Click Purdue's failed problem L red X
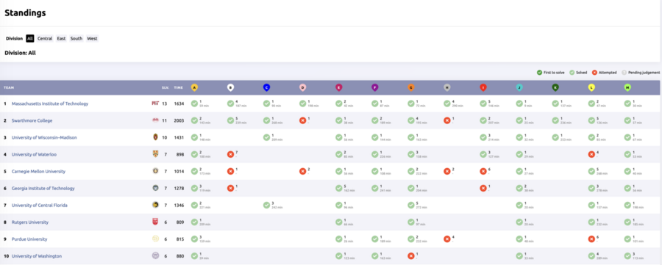Screen dimensions: 662x265 coord(591,239)
